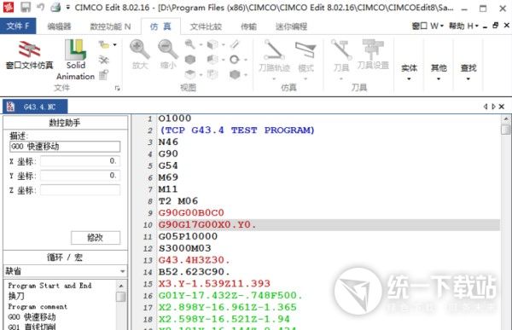
Task: Click the editor vertical scrollbar
Action: coord(506,222)
